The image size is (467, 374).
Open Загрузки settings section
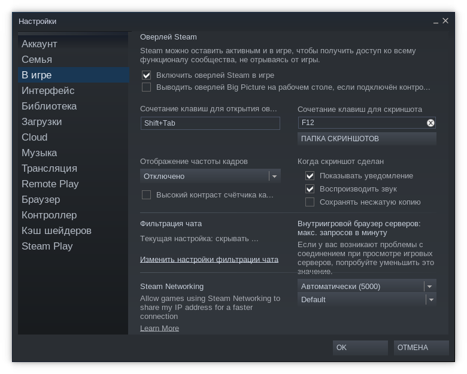click(x=73, y=122)
